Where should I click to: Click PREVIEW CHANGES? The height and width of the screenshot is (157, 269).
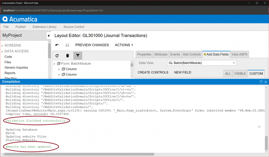tap(92, 45)
